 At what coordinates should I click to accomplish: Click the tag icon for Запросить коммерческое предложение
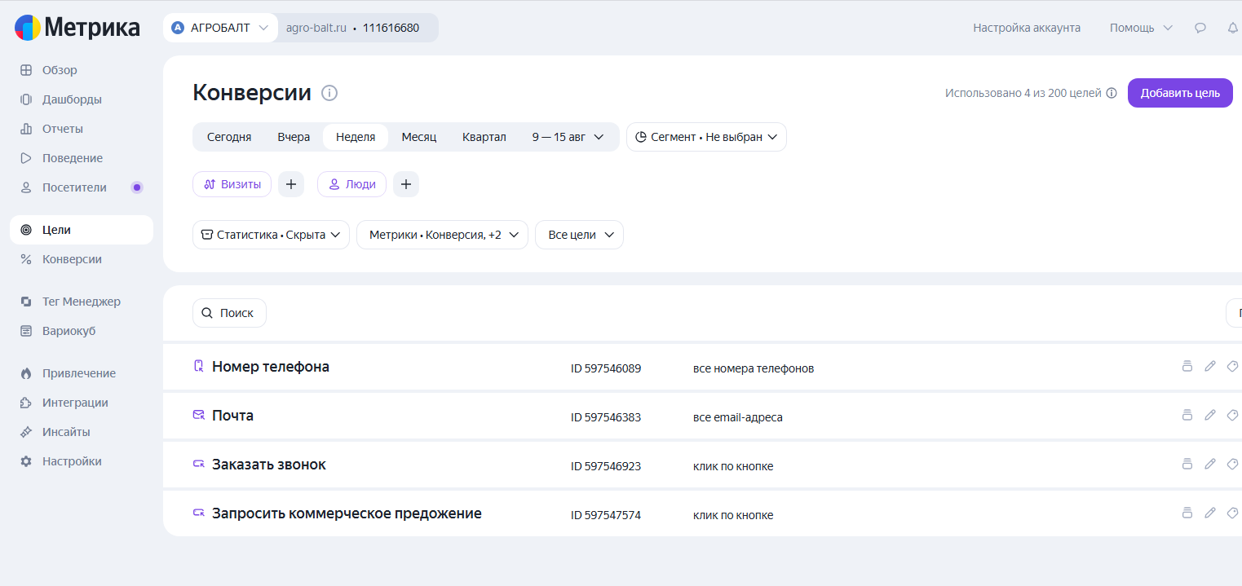point(1233,513)
